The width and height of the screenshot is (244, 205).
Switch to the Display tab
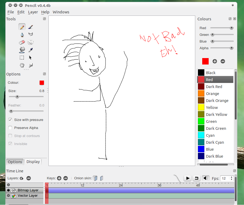[33, 162]
